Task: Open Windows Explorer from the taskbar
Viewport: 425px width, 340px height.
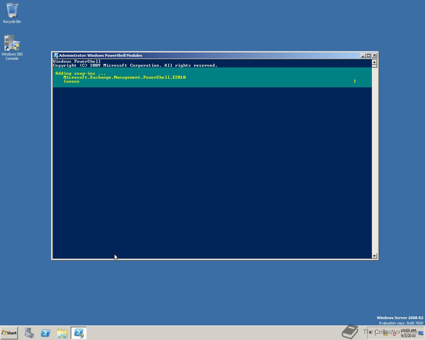Action: [62, 333]
